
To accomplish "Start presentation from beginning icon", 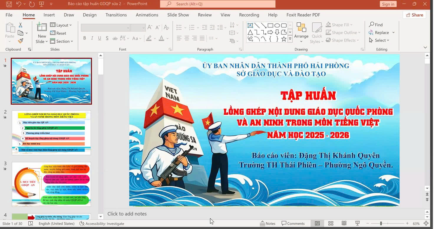I will (x=42, y=4).
